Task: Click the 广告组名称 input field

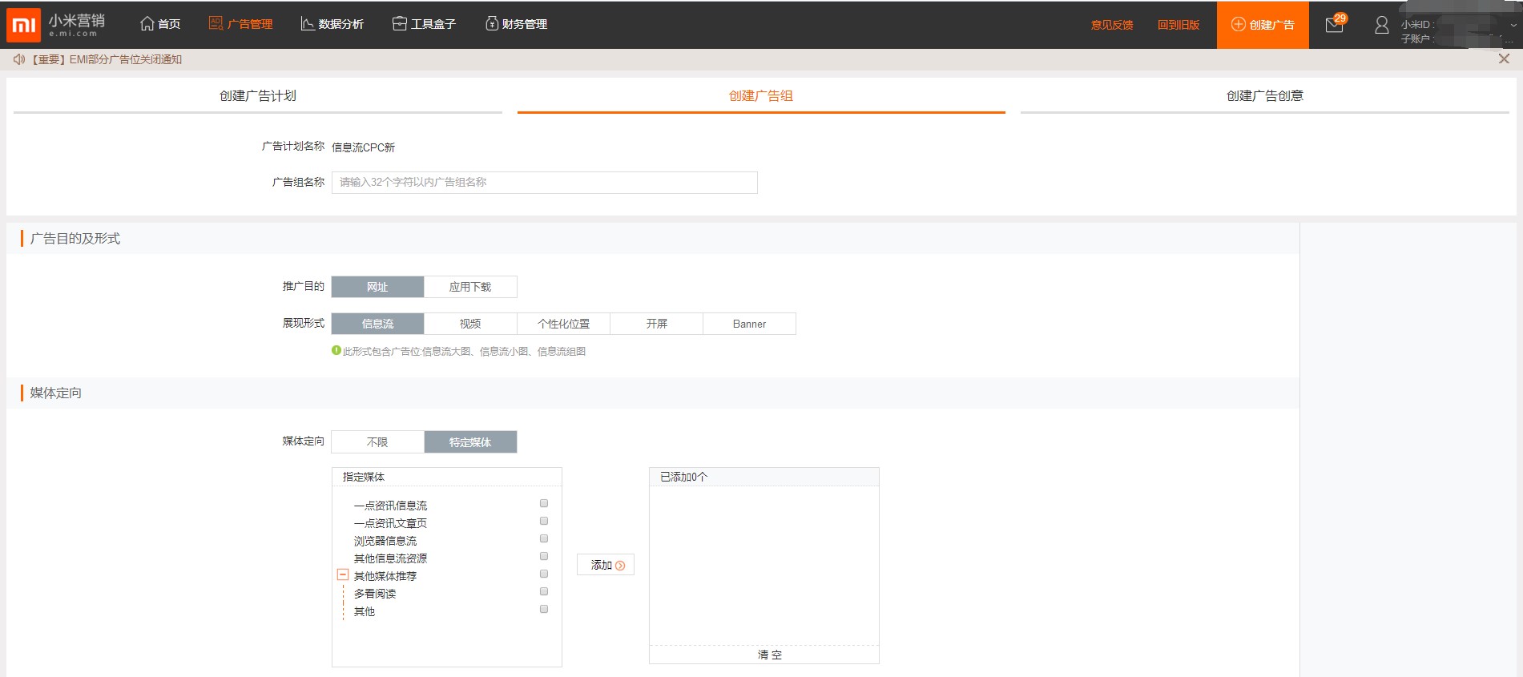Action: pyautogui.click(x=545, y=183)
